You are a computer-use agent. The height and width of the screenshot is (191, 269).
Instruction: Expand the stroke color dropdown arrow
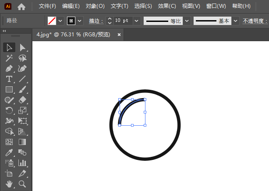(79, 21)
